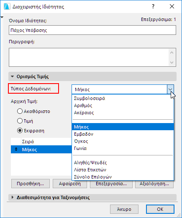Viewport: 182px width, 218px height.
Task: Confirm with the OK button
Action: tap(160, 209)
